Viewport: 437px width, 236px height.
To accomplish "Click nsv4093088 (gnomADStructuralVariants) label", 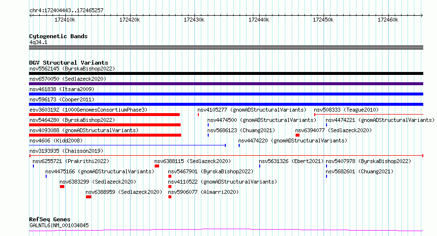I will (84, 130).
